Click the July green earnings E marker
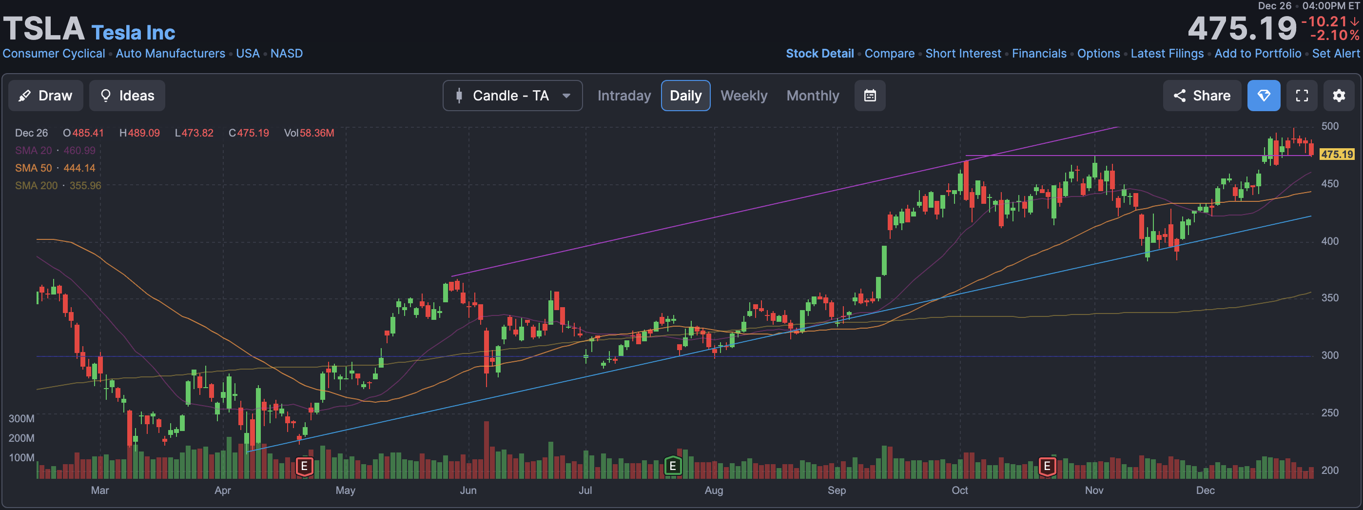 (x=673, y=466)
